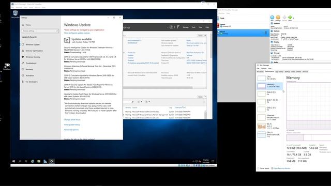Open Manage menu in Server Manager
The height and width of the screenshot is (186, 331).
pyautogui.click(x=186, y=27)
